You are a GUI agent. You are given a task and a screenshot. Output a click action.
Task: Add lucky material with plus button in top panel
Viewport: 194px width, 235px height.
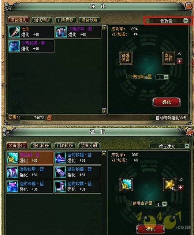click(180, 61)
